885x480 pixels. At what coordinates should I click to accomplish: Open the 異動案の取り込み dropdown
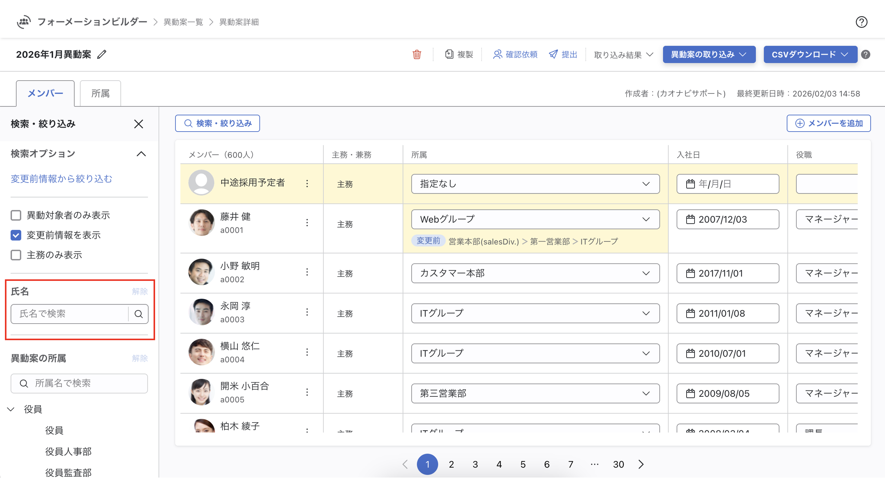tap(709, 55)
